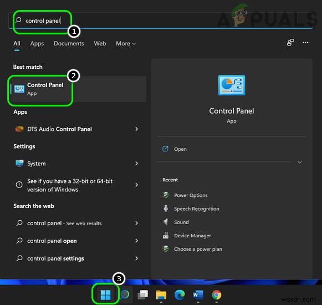Expand the More filter dropdown
322x305 pixels.
point(126,44)
